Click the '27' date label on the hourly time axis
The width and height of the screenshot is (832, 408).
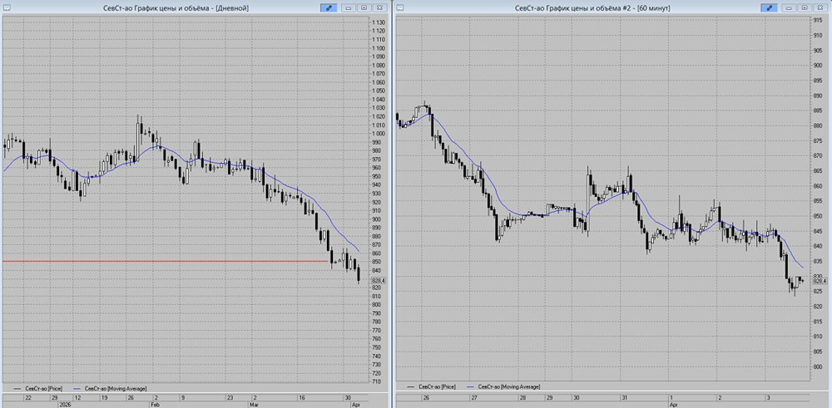pyautogui.click(x=473, y=397)
